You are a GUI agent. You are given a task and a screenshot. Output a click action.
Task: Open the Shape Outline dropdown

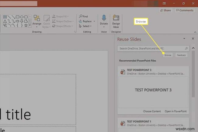click(63, 21)
